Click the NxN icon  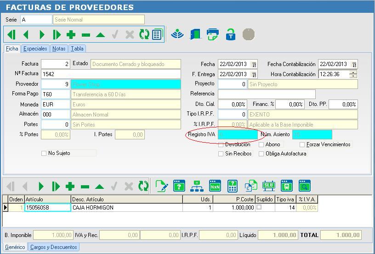coord(215,186)
